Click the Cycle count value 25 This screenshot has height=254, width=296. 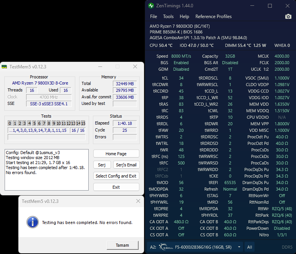[125, 130]
